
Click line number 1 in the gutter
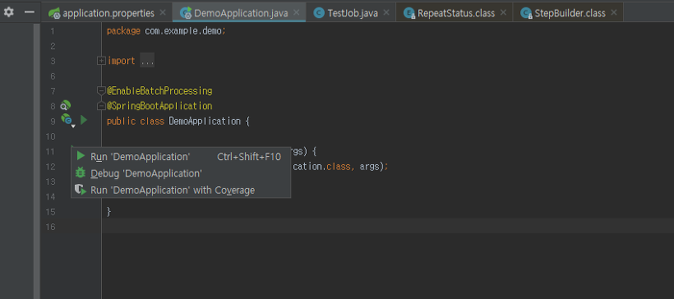53,31
